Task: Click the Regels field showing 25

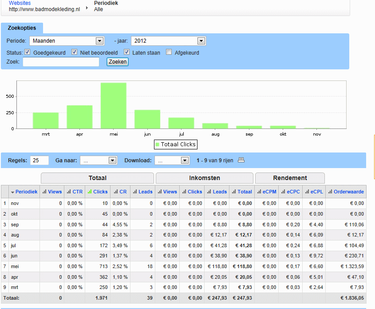Action: (x=39, y=161)
